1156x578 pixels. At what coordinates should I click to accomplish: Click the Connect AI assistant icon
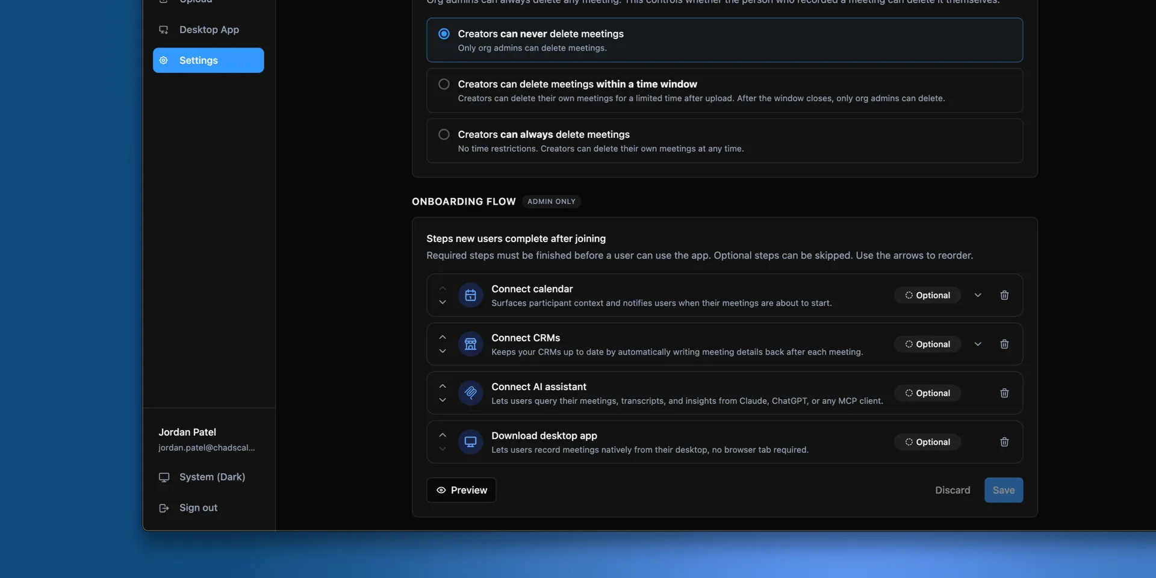coord(470,393)
